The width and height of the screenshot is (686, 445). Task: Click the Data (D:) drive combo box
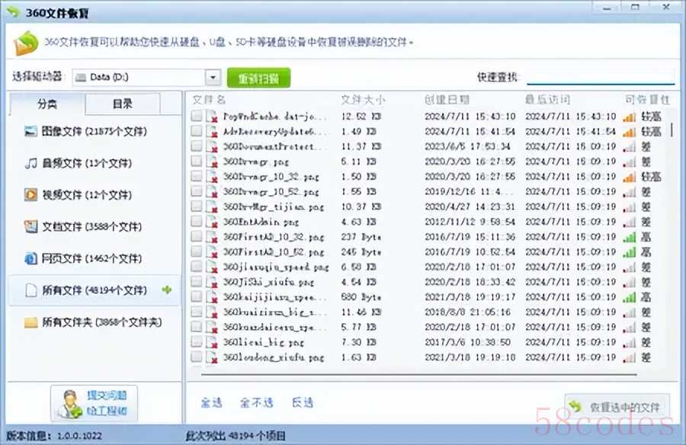tap(146, 78)
